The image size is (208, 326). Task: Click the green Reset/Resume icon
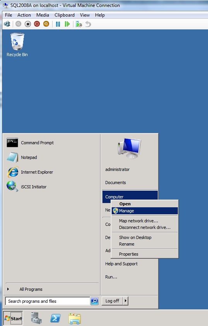click(67, 24)
